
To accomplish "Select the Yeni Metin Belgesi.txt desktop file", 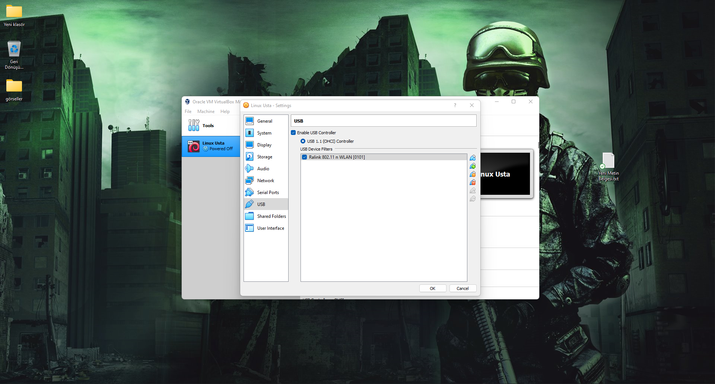I will point(608,167).
